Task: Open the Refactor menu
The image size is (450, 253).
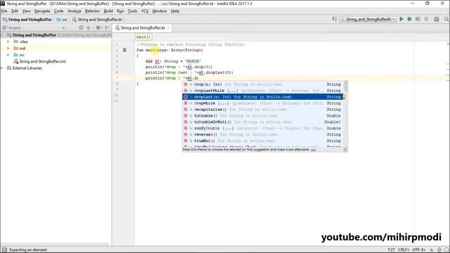Action: (x=92, y=11)
